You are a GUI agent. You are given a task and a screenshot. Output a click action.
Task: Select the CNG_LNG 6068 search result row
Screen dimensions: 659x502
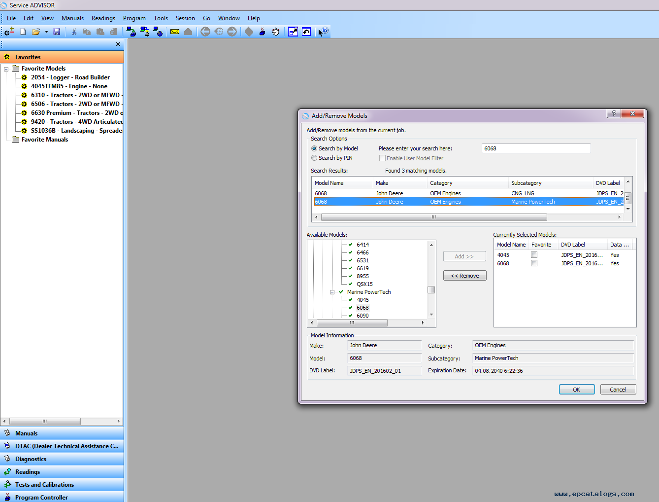pos(469,193)
